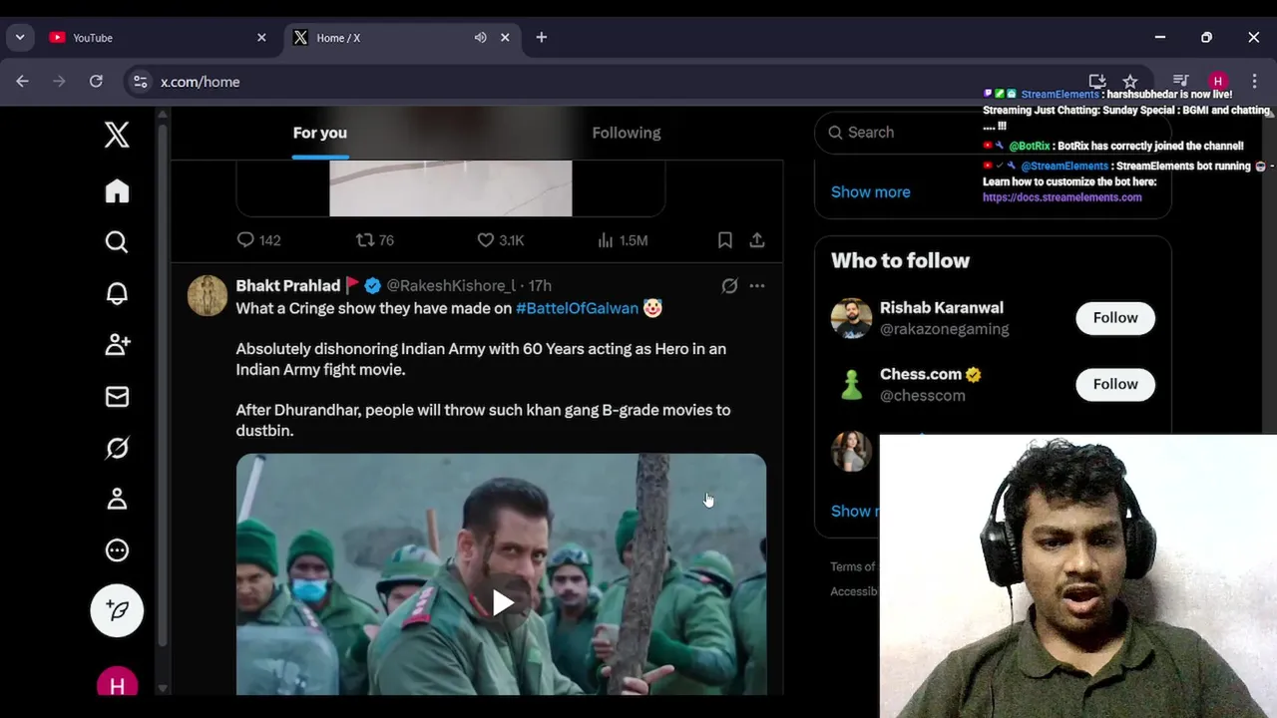Open media control icon in Chrome toolbar
The height and width of the screenshot is (718, 1277).
click(1180, 82)
